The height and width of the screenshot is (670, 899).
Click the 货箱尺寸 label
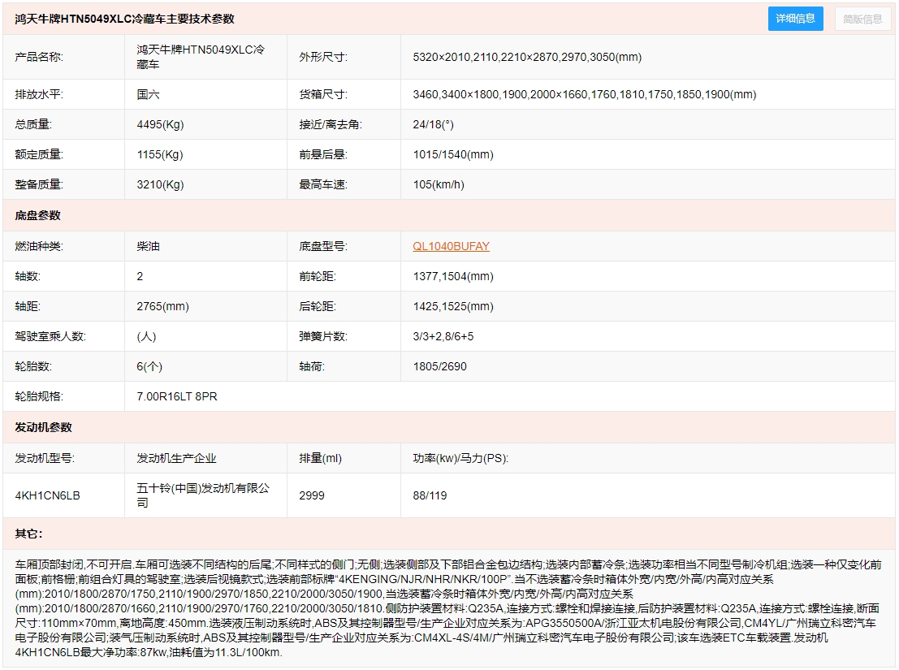323,94
